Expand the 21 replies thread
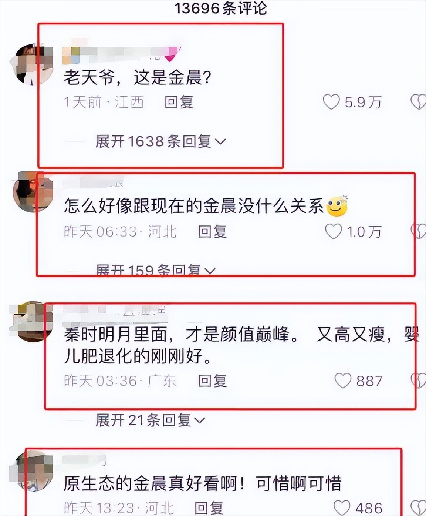The width and height of the screenshot is (426, 516). point(150,420)
